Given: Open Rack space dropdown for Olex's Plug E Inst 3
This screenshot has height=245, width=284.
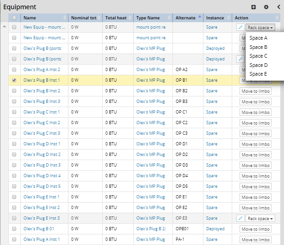Looking at the screenshot, I should (x=260, y=218).
